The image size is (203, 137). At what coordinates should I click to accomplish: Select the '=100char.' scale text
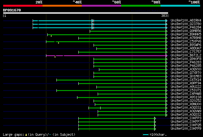click(x=158, y=134)
